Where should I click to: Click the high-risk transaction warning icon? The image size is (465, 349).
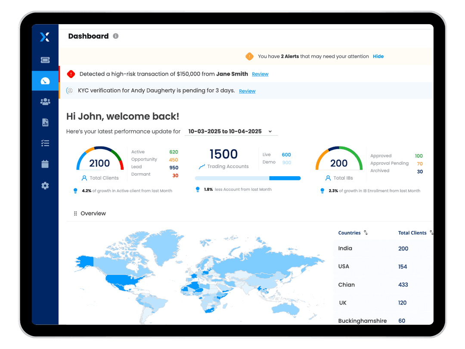tap(71, 74)
